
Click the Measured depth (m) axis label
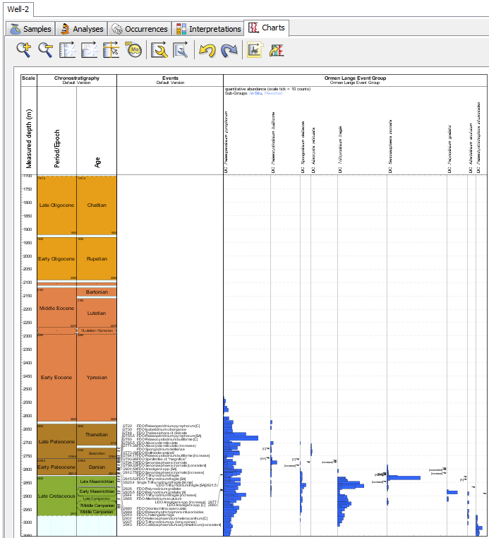(29, 138)
